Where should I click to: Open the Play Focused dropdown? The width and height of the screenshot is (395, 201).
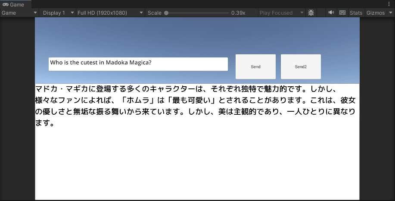(x=282, y=13)
